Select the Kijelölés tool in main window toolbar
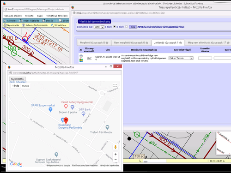The width and height of the screenshot is (231, 173). pyautogui.click(x=10, y=21)
